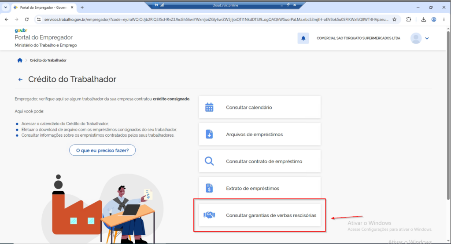Close the cloud.vvix.online remote session
Image resolution: width=451 pixels, height=244 pixels.
[x=295, y=5]
